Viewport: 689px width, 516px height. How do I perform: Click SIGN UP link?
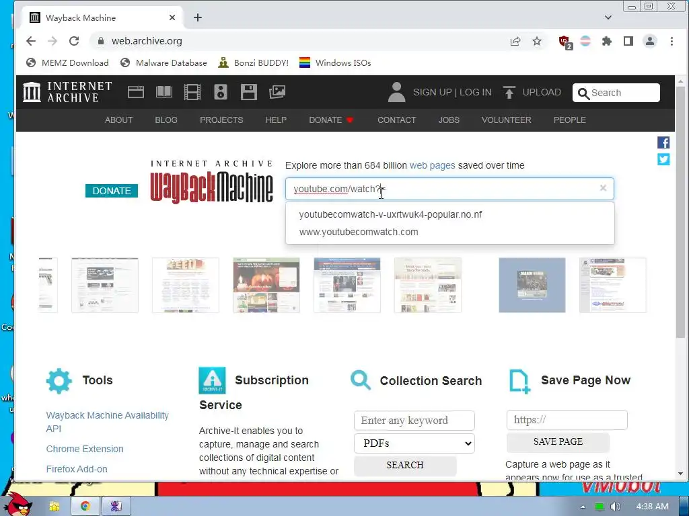pos(433,92)
